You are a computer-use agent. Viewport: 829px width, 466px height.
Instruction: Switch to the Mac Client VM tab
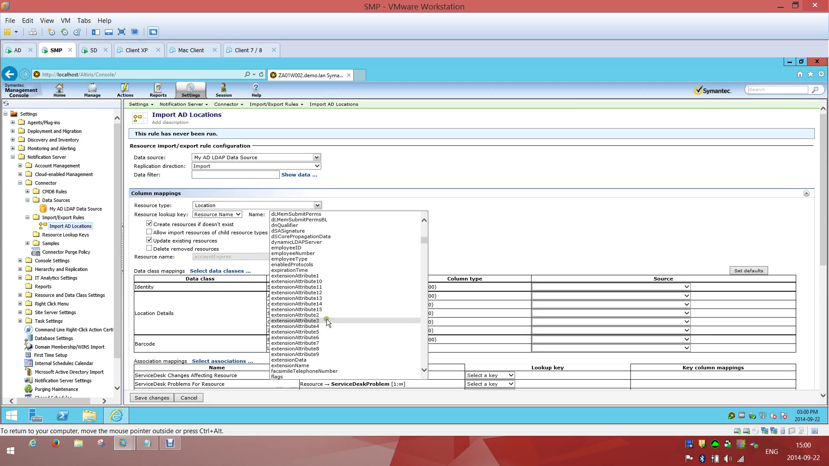coord(191,50)
